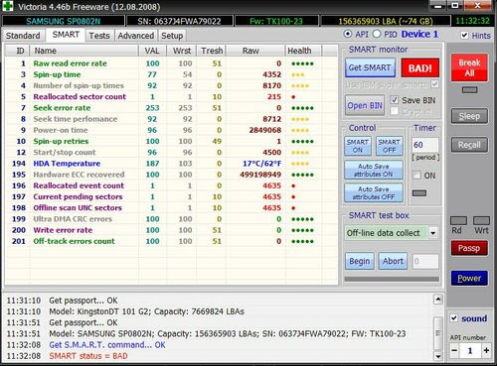Increase API number with plus button

click(x=486, y=350)
